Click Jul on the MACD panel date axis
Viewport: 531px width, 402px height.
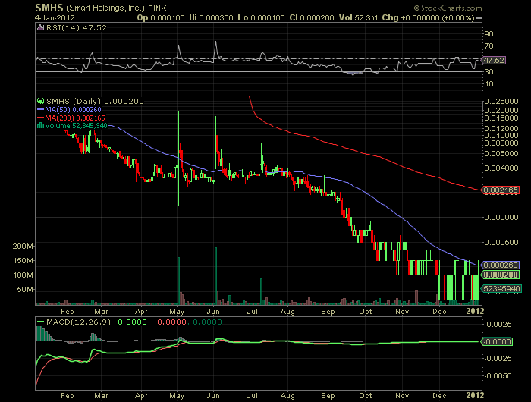tap(253, 396)
